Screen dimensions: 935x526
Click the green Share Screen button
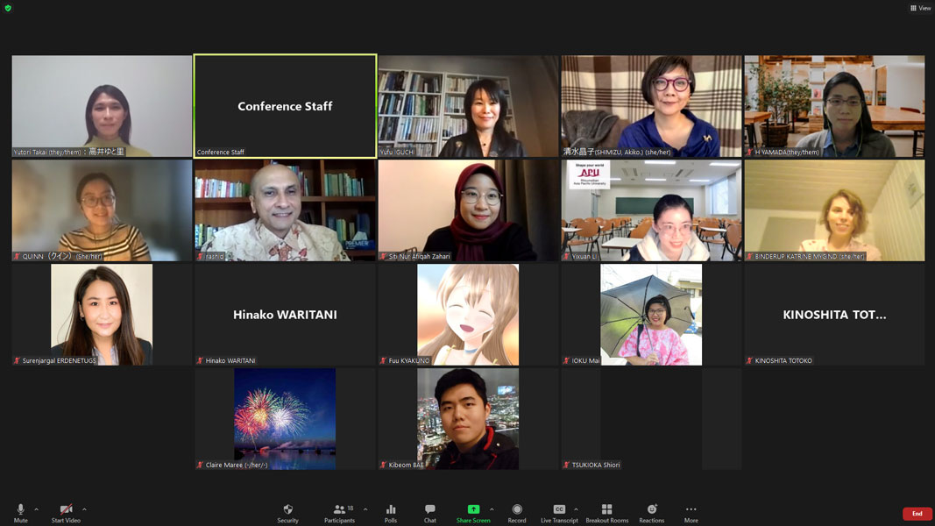[x=473, y=513]
